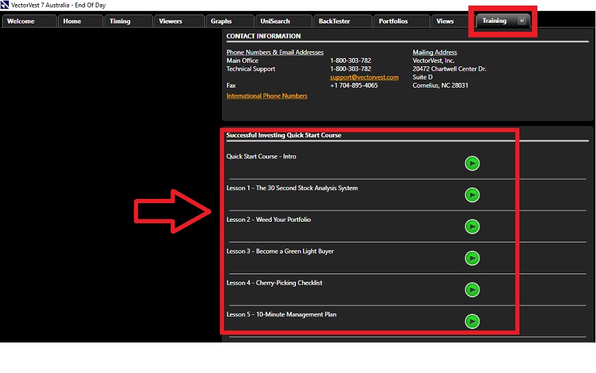Play Lesson 1 30 Second Stock Analysis video
The image size is (596, 373).
(472, 195)
